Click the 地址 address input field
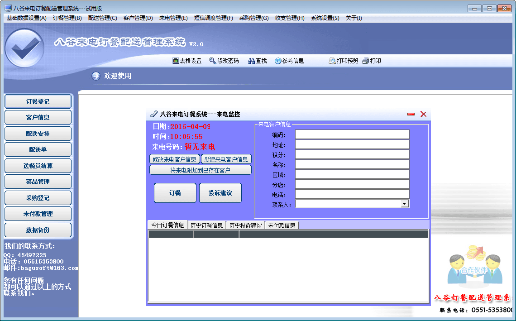516x321 pixels. pyautogui.click(x=352, y=144)
